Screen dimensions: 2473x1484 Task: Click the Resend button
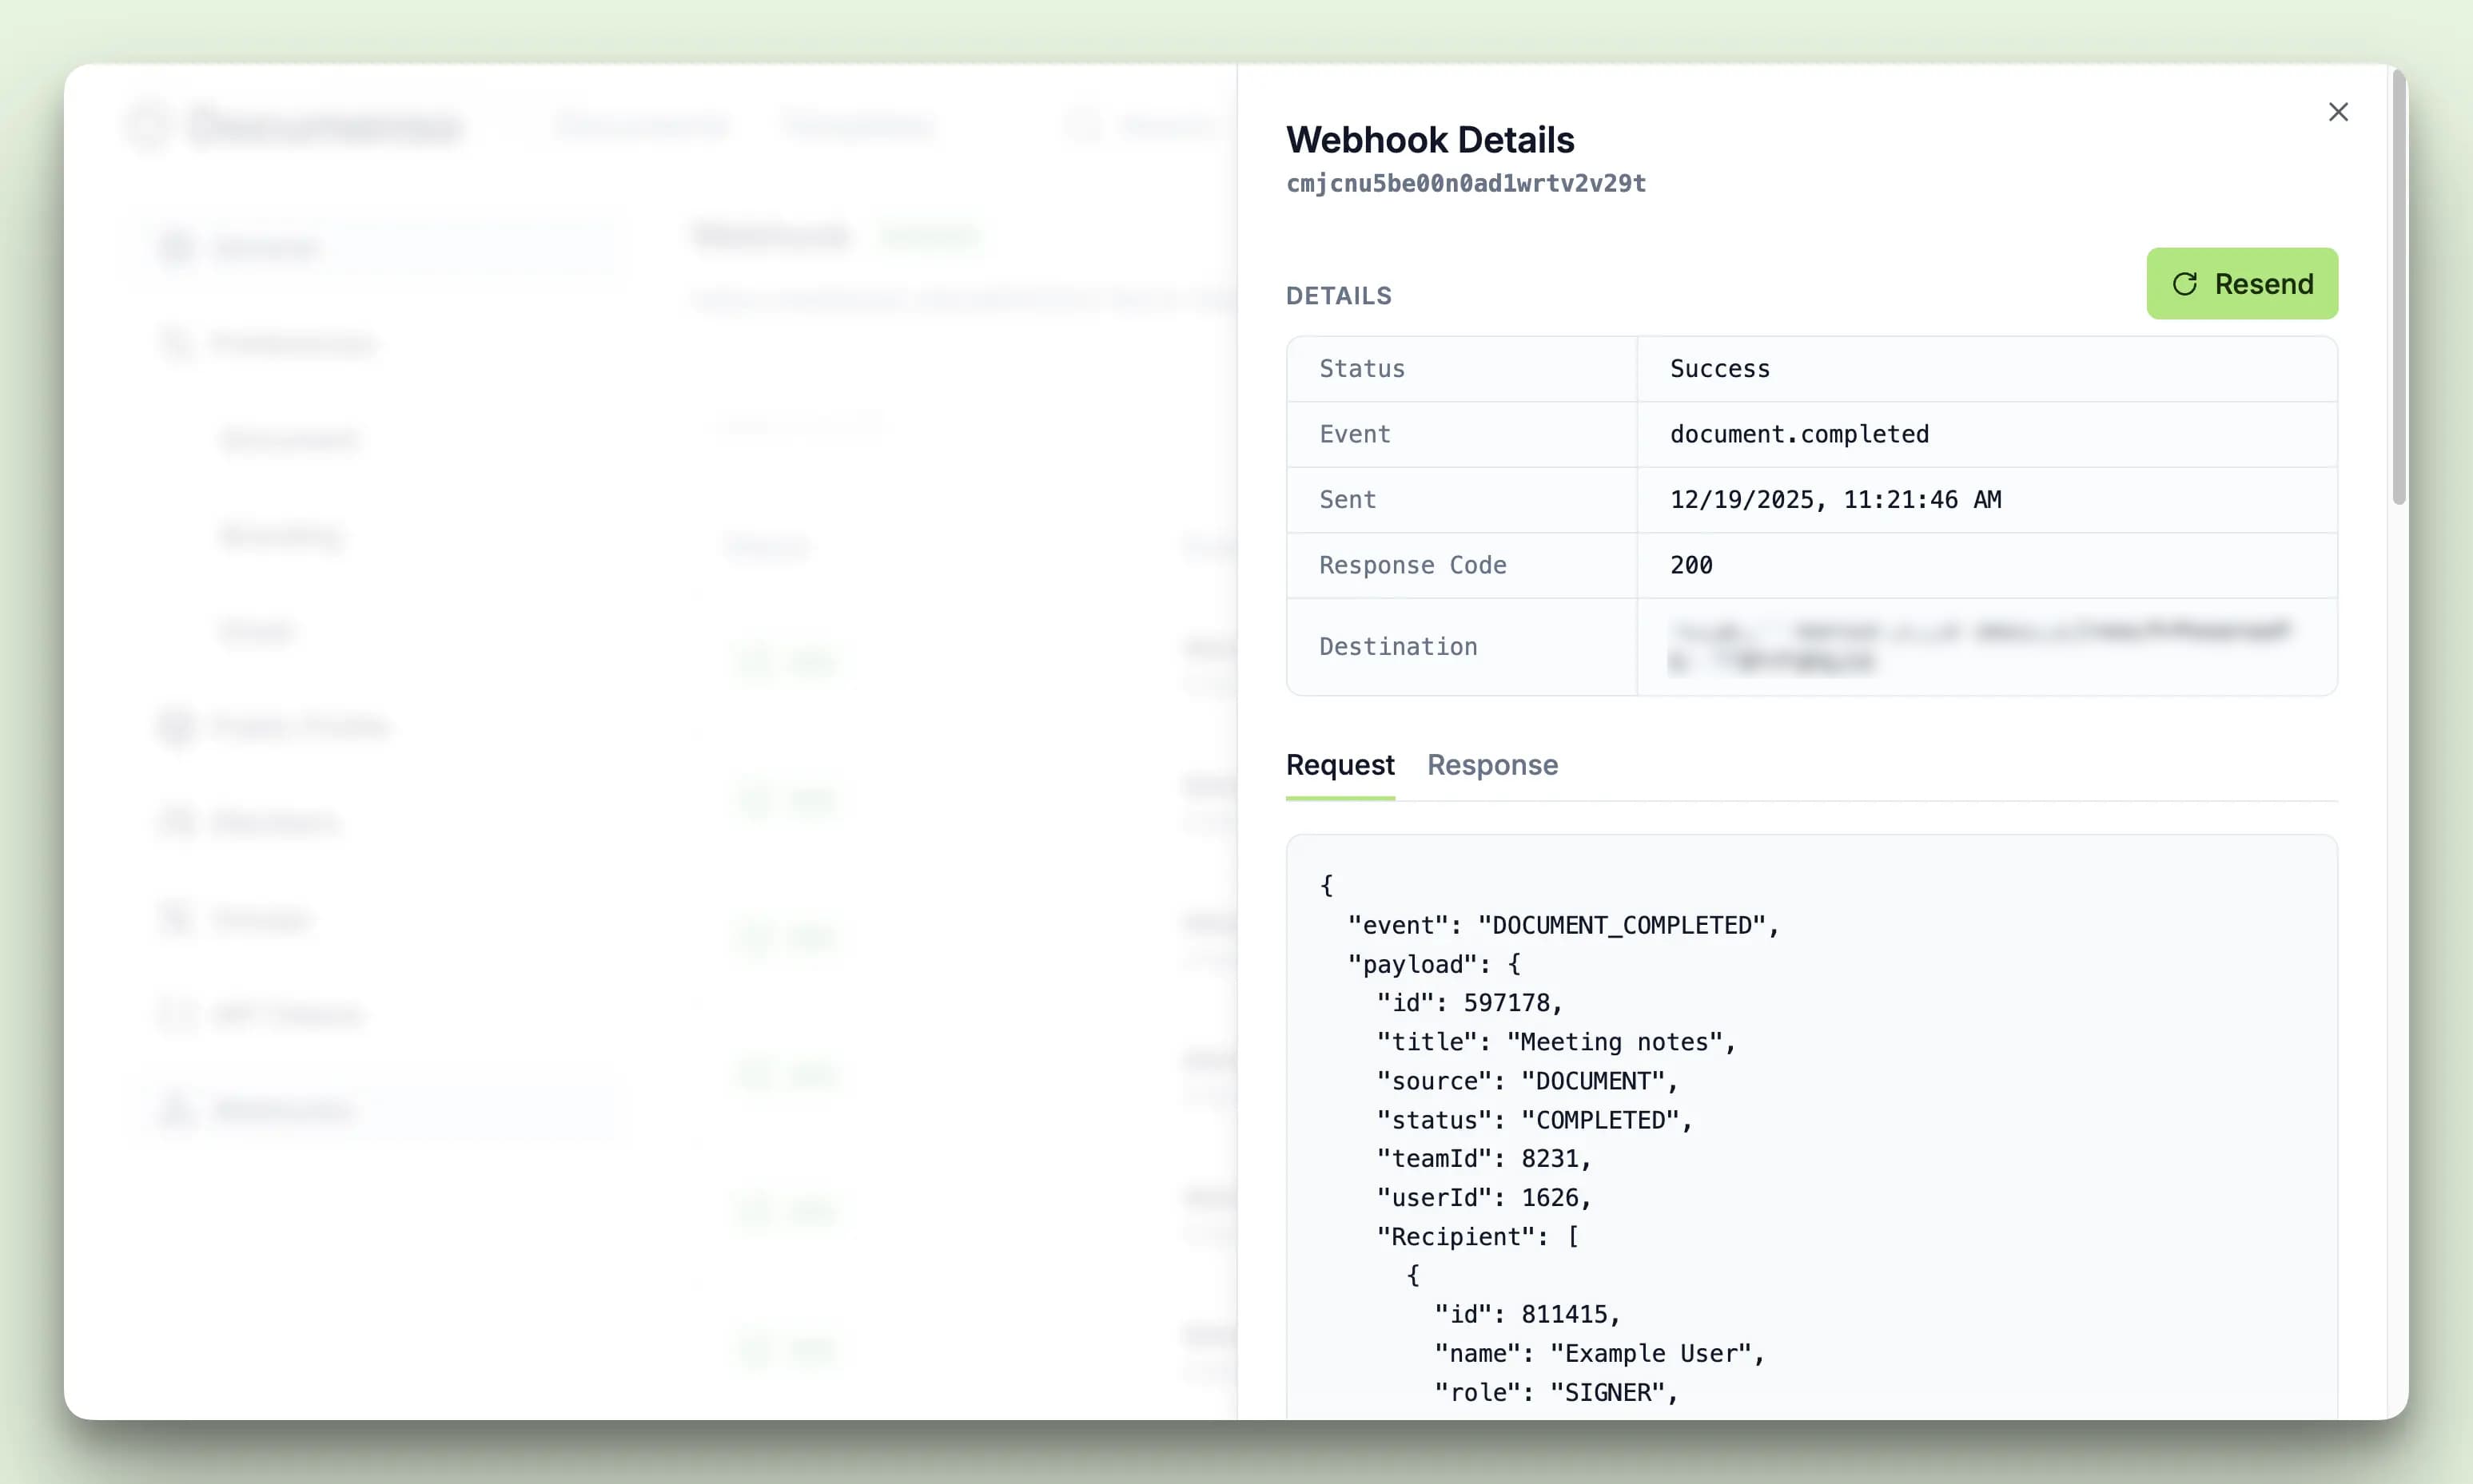tap(2242, 284)
